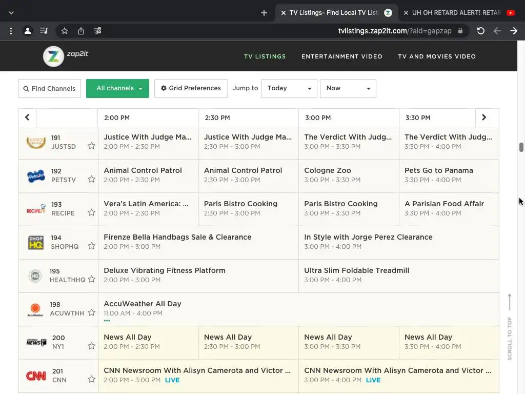Open Vera's Latin America listing
The width and height of the screenshot is (525, 394).
148,209
